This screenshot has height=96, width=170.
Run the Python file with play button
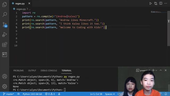[151, 3]
